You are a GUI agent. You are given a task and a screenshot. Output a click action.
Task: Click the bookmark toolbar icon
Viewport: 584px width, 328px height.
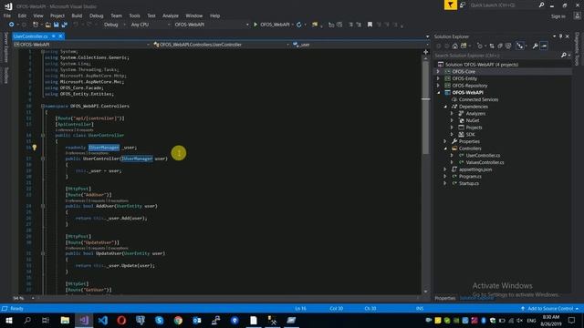point(370,25)
